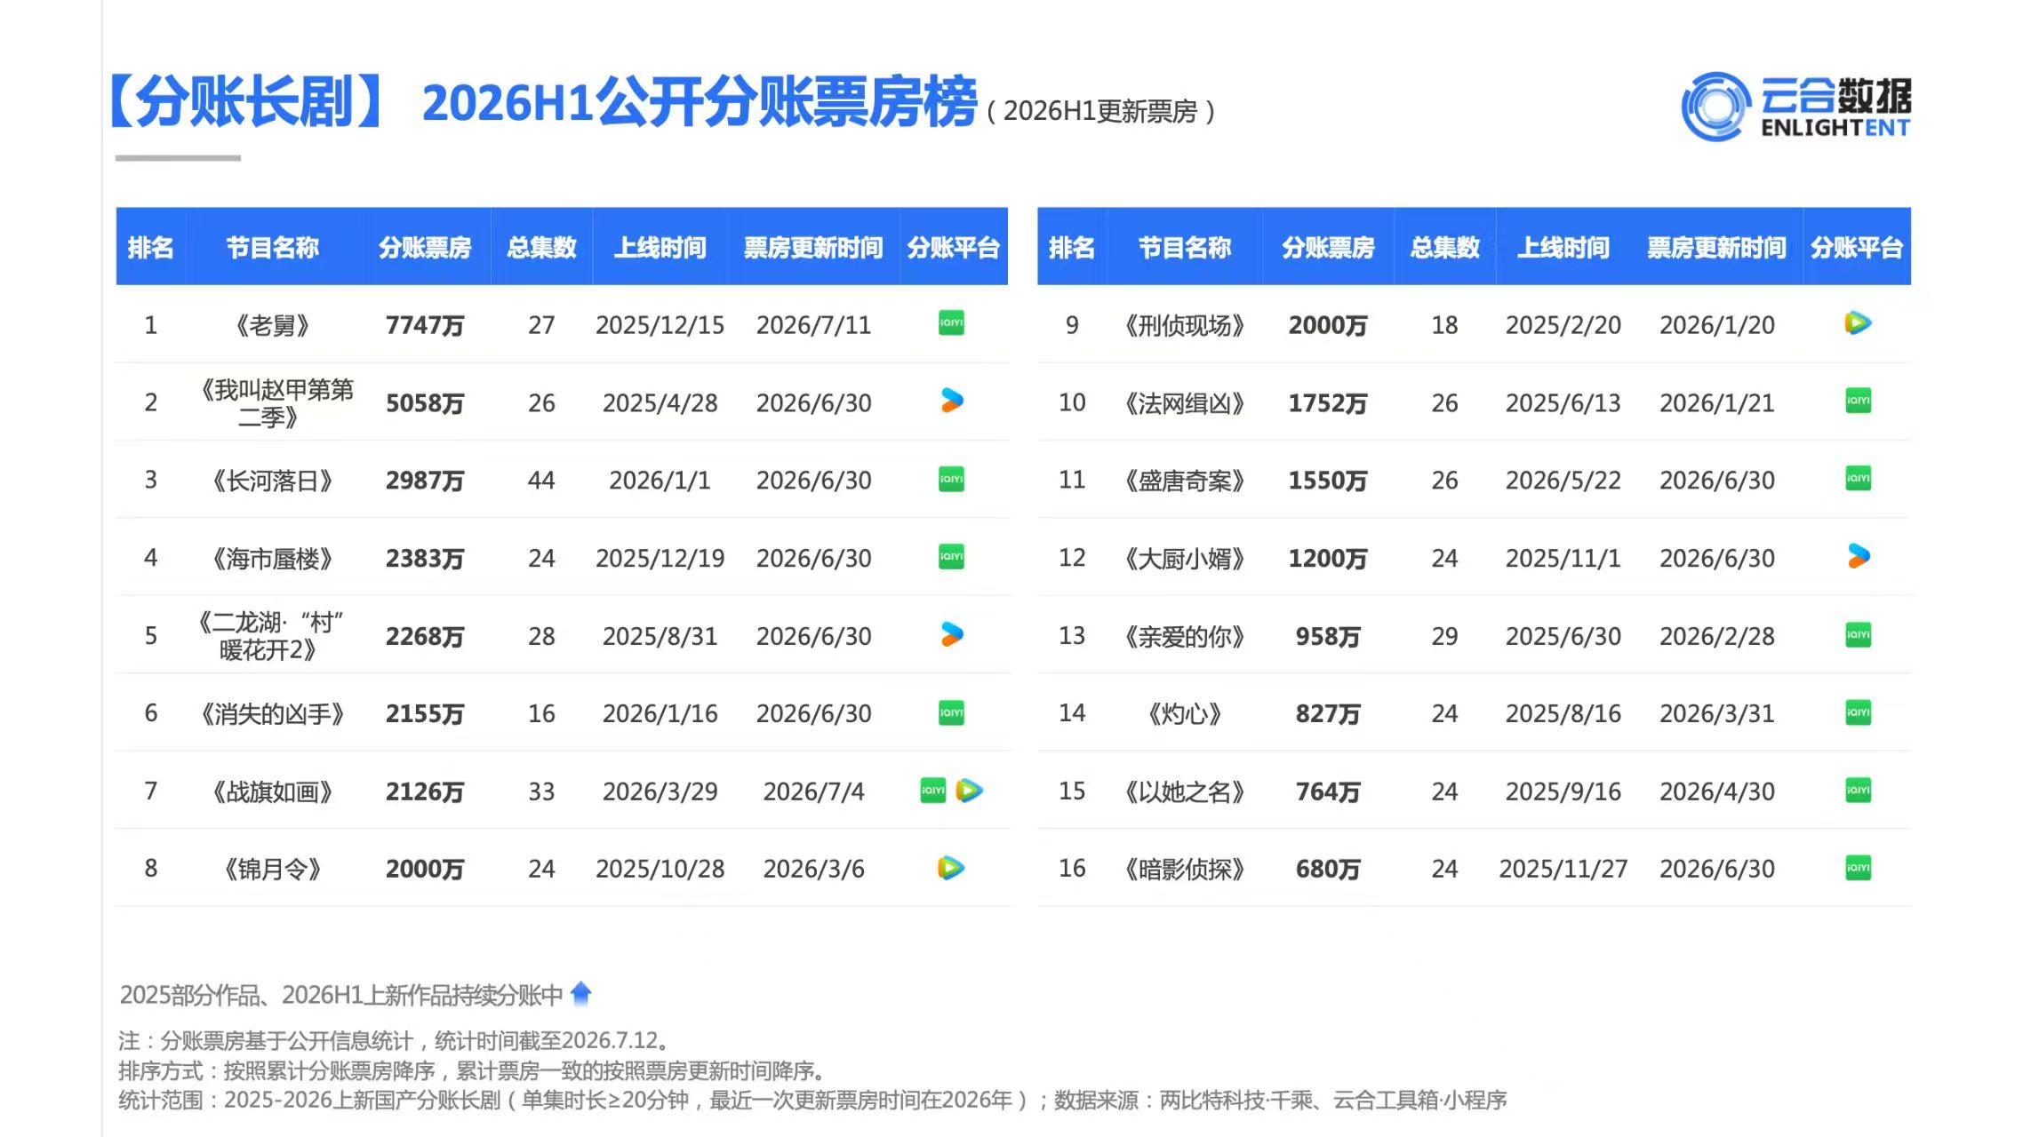Click the right table 票房更新时间 column header
Viewport: 2023px width, 1137px height.
tap(1716, 247)
